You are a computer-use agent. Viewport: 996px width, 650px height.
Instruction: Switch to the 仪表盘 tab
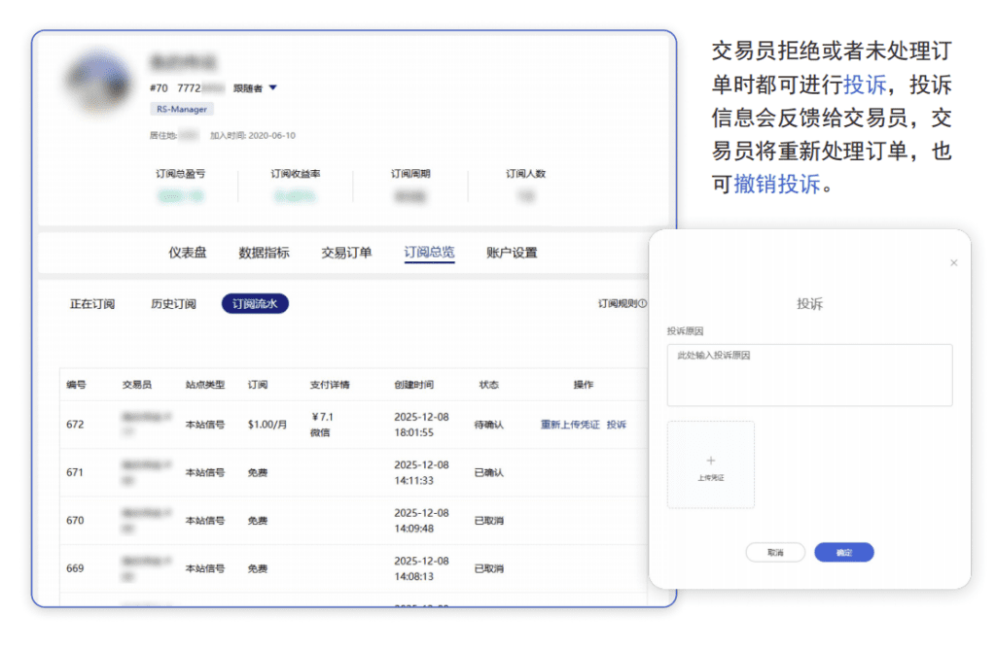coord(188,253)
